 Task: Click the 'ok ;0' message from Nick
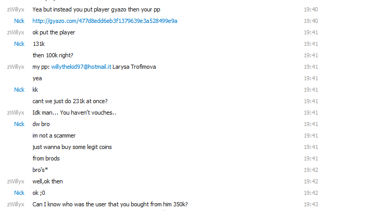39,193
